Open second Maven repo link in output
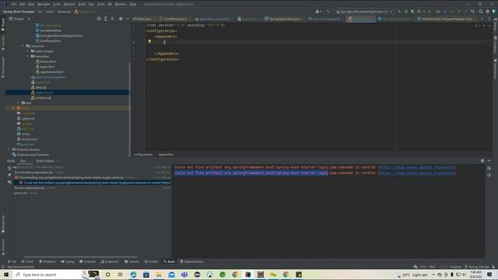The height and width of the screenshot is (280, 498). point(417,173)
